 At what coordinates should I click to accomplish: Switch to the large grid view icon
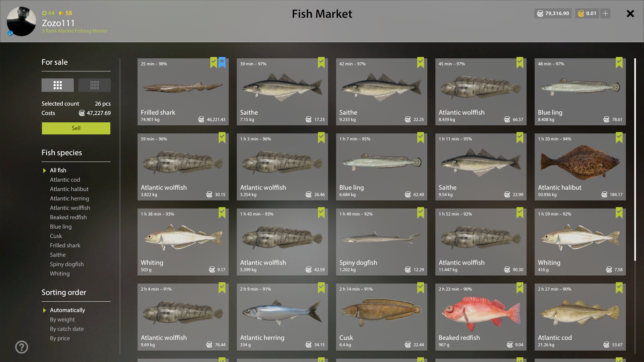[x=58, y=85]
